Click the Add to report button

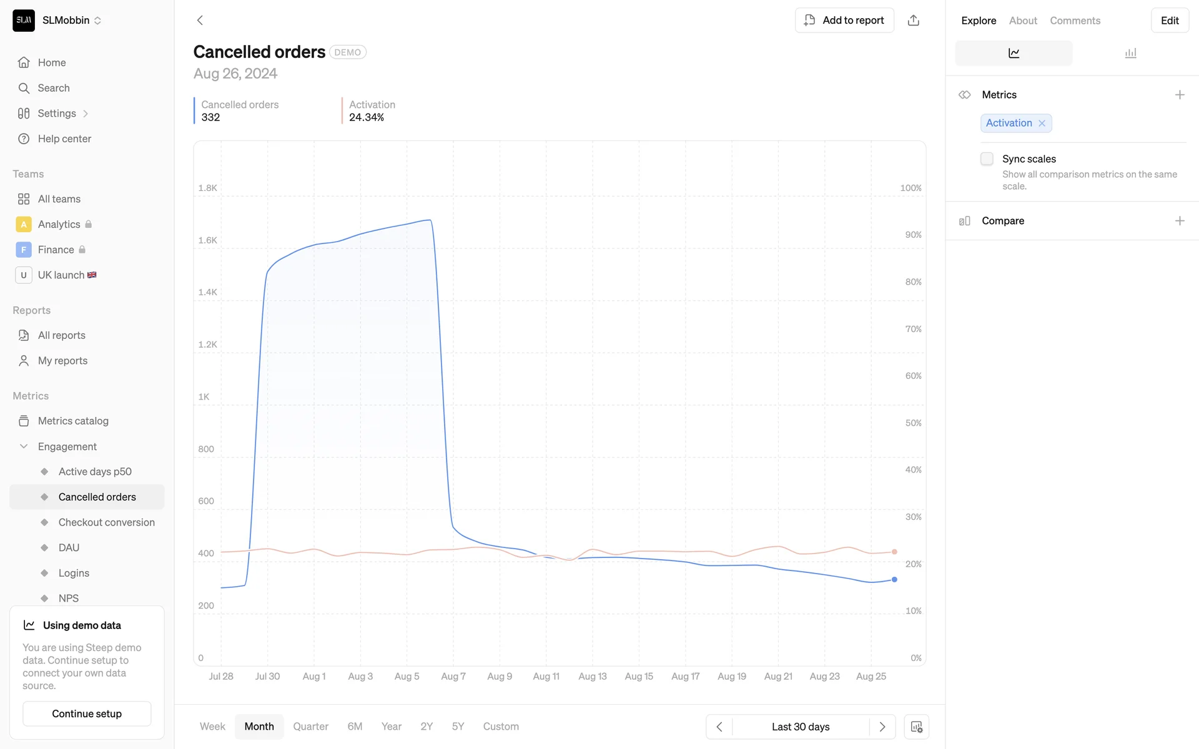coord(844,21)
